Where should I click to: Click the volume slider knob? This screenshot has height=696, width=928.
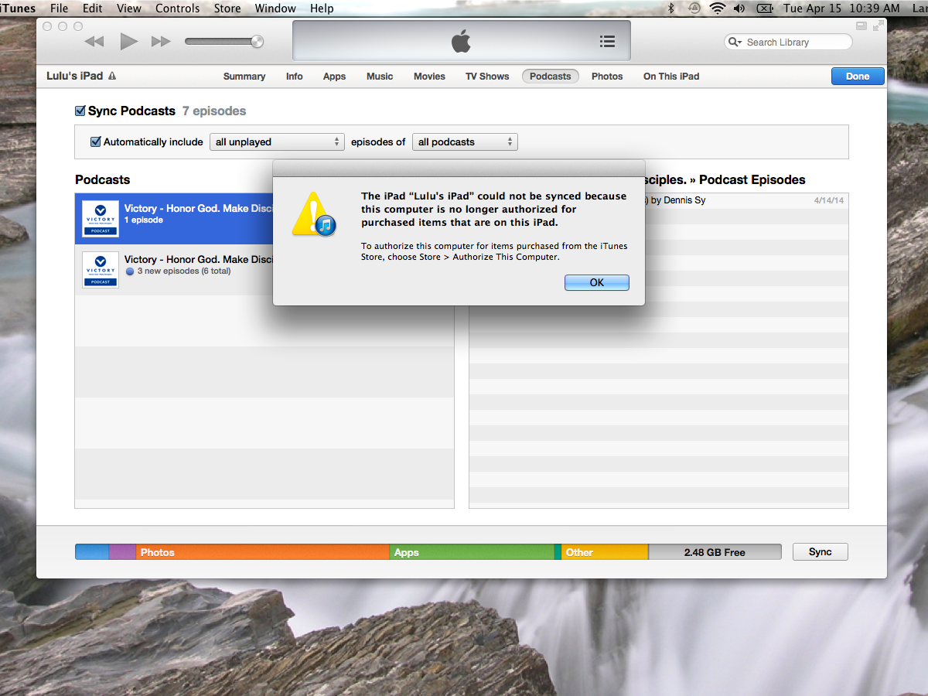[x=257, y=42]
